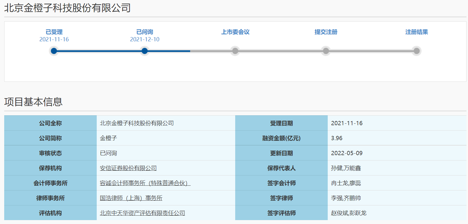This screenshot has width=468, height=224.
Task: Click the 李强,齐鹏帅 lawyers value
Action: coord(346,198)
